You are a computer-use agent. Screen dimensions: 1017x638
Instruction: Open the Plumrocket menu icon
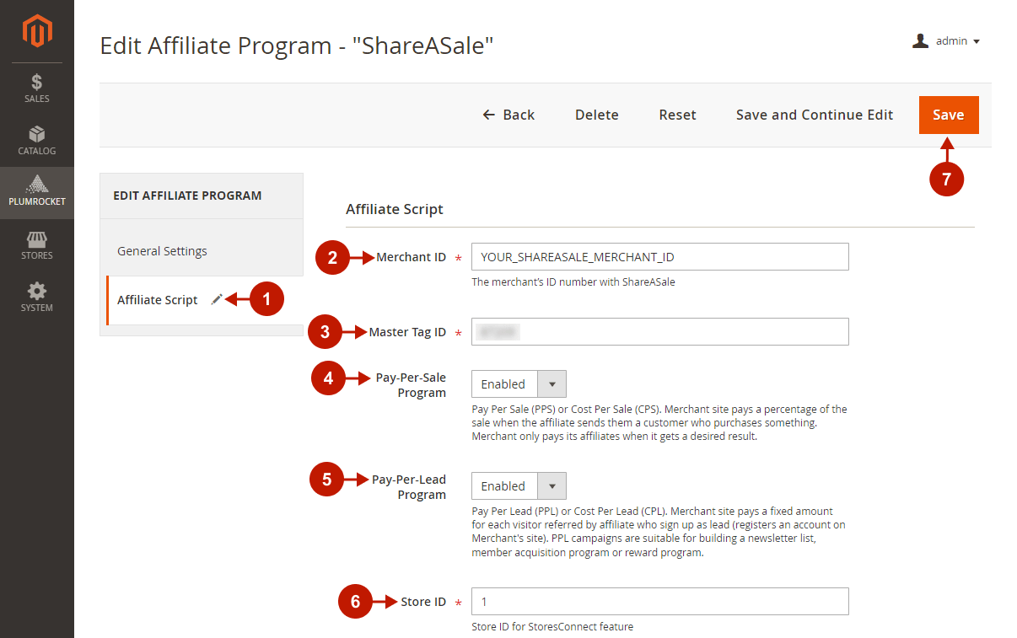(37, 185)
